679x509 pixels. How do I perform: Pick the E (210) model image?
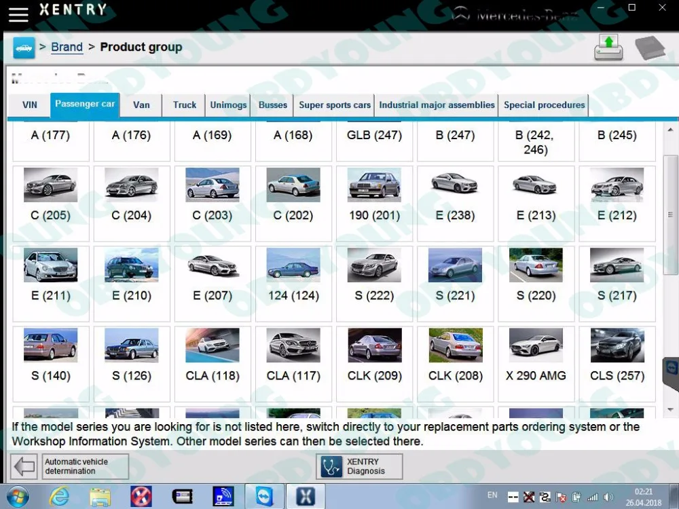click(x=132, y=265)
